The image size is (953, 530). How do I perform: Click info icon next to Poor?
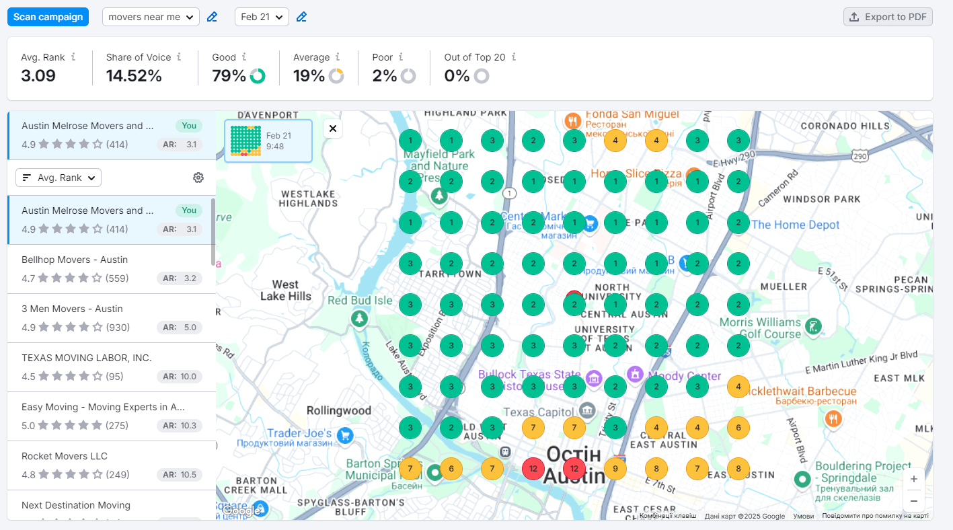pos(401,57)
